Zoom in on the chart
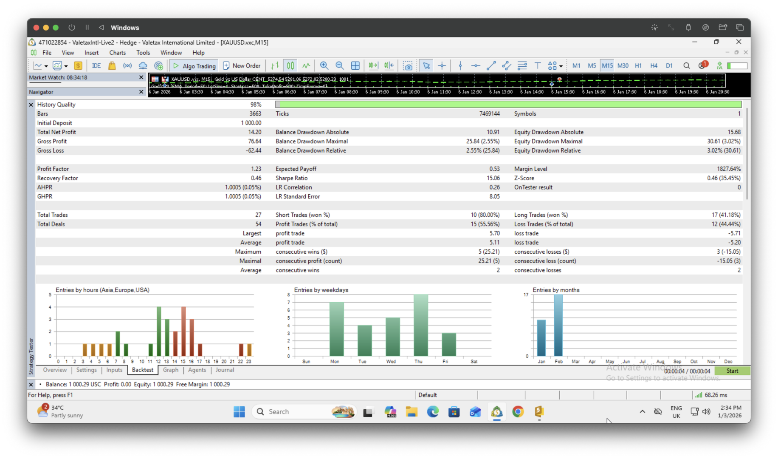 324,65
